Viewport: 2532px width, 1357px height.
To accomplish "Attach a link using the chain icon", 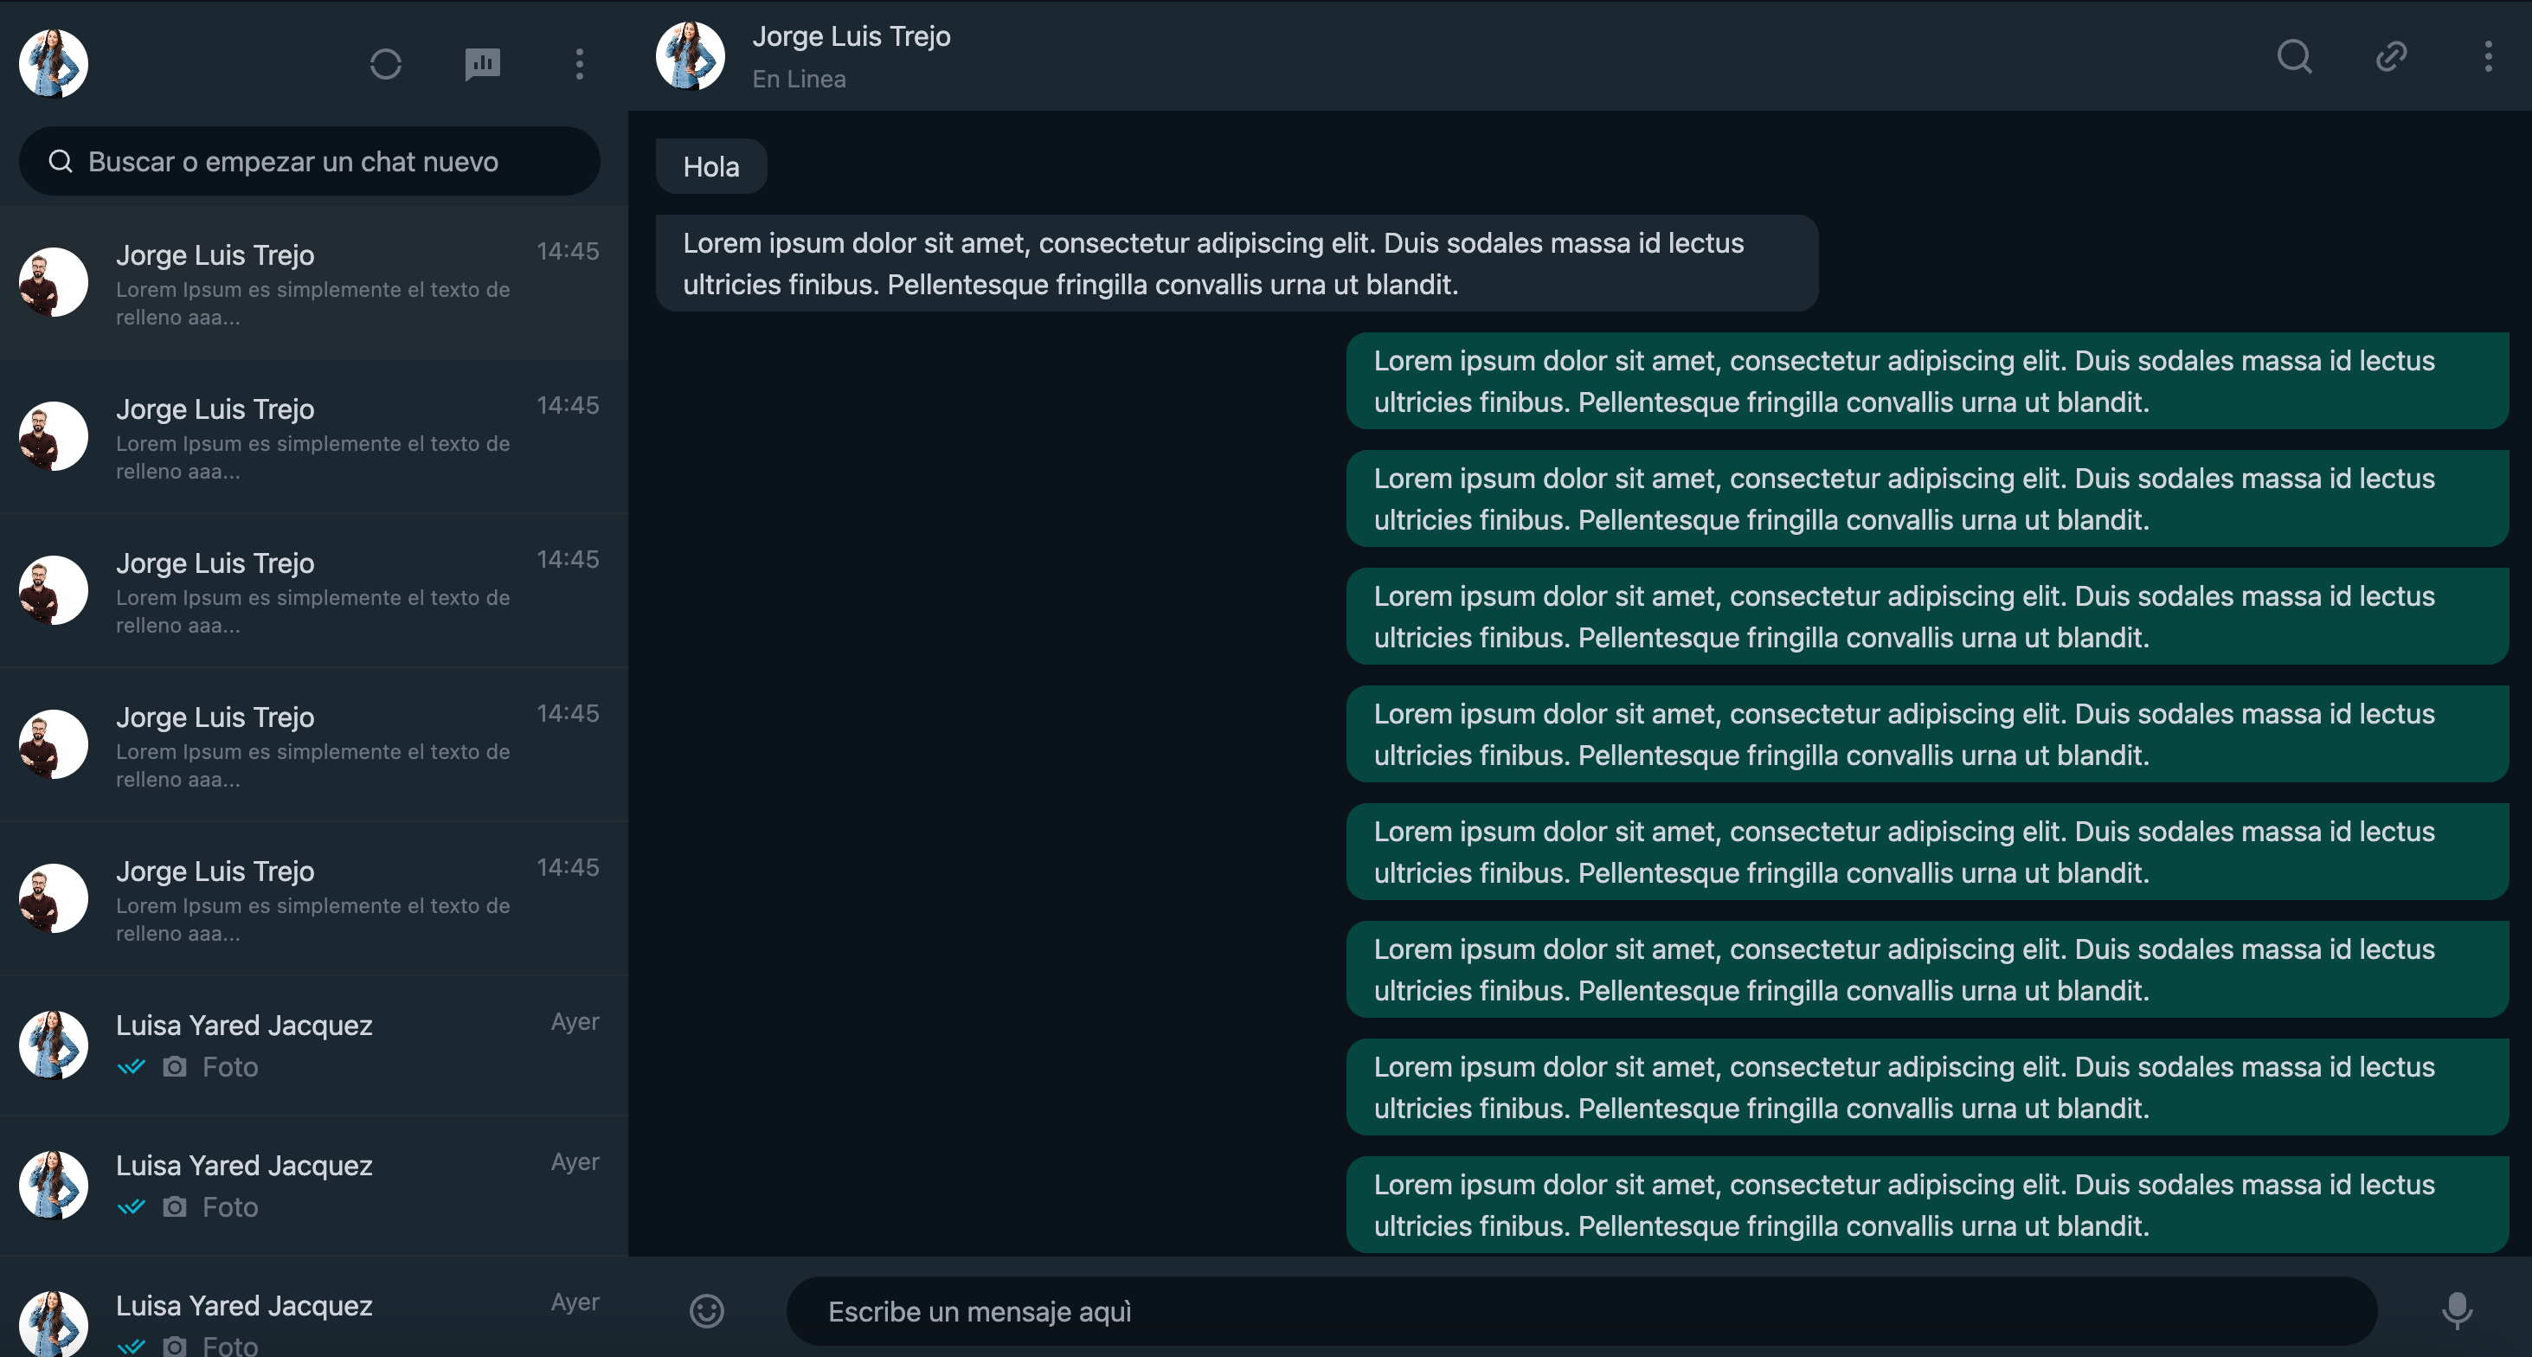I will click(x=2390, y=57).
